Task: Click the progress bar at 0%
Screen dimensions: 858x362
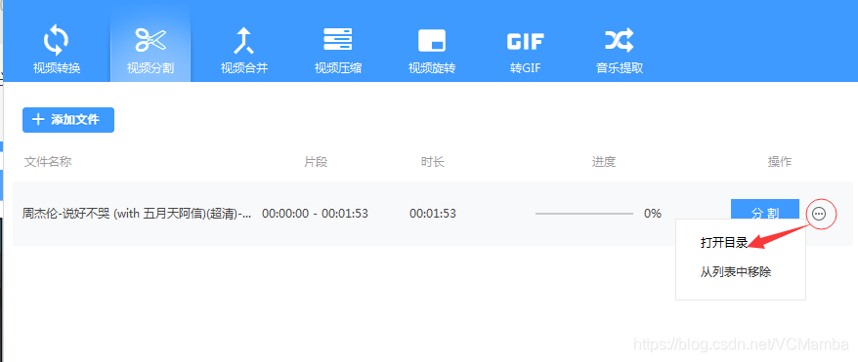Action: click(583, 214)
